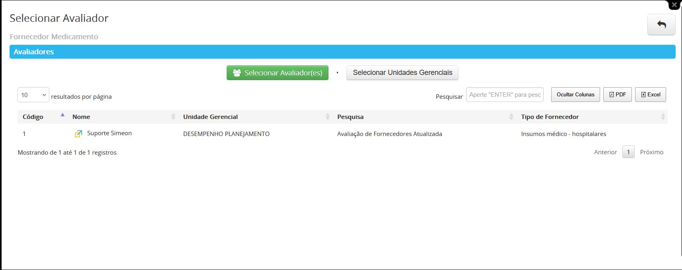The height and width of the screenshot is (270, 682).
Task: Select the Suporte Simeon row name
Action: coord(109,133)
